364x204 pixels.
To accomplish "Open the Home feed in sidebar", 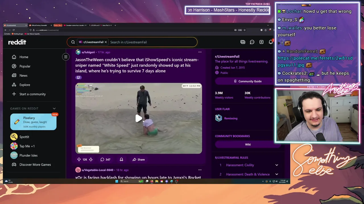I will click(24, 57).
